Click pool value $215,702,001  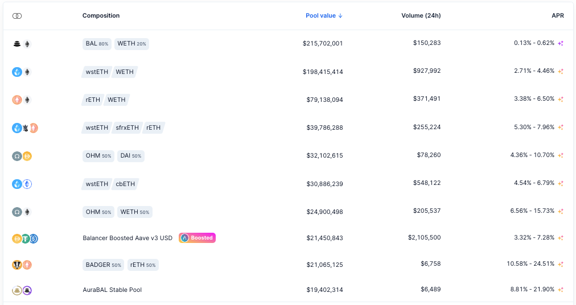point(323,43)
